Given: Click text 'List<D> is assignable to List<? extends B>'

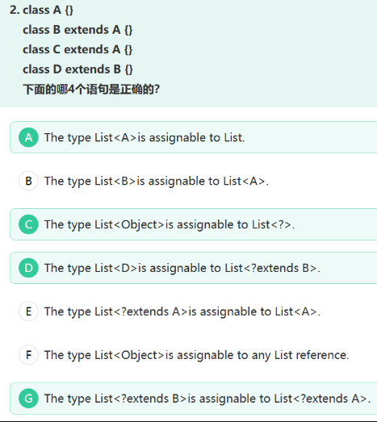Looking at the screenshot, I should coord(206,268).
